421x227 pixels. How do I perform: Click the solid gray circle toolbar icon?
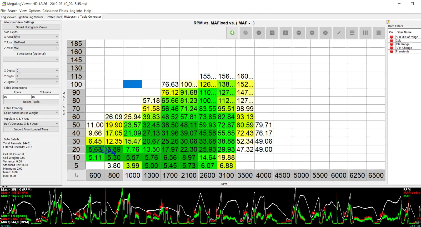tap(245, 33)
